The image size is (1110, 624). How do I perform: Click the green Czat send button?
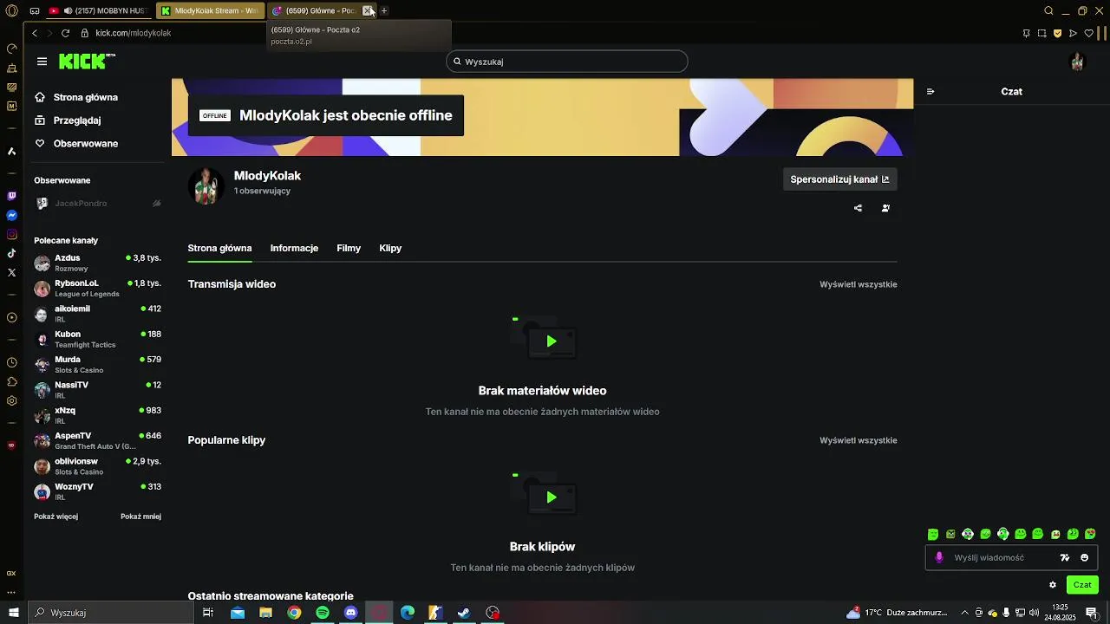1082,585
